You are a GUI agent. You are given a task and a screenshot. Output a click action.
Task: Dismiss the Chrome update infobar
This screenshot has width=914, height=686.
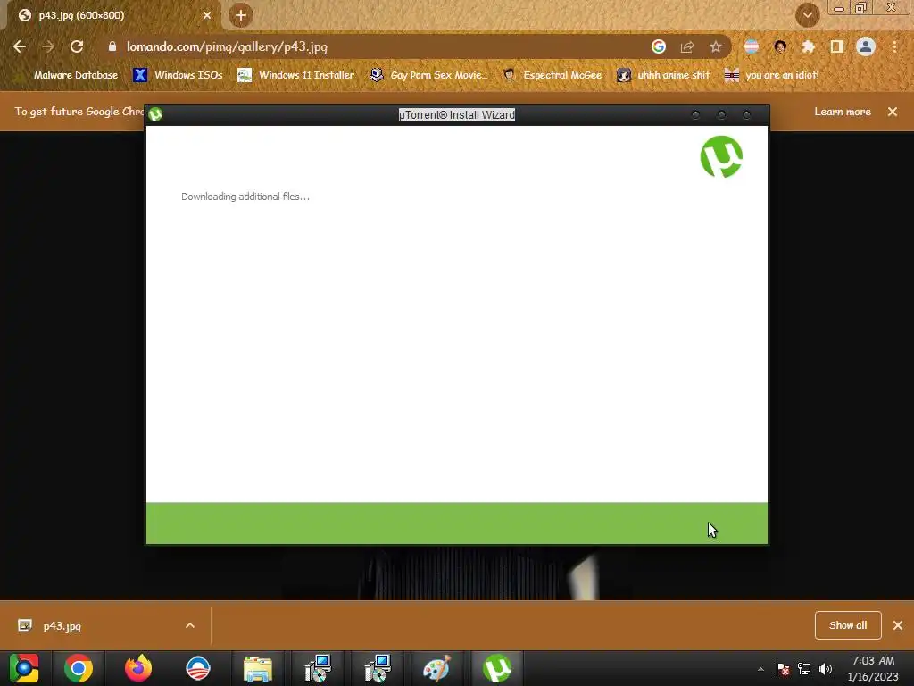(x=893, y=112)
